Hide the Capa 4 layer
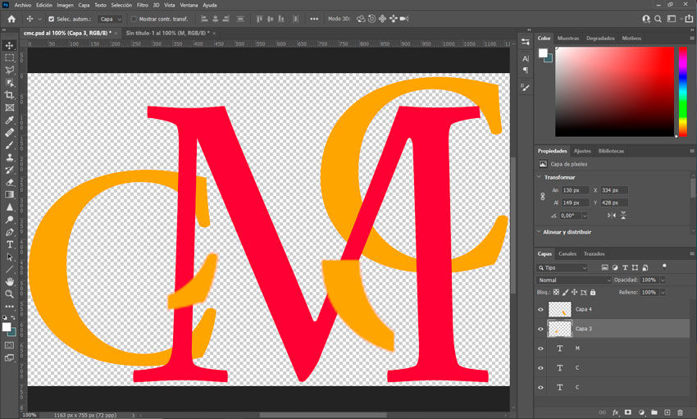Viewport: 697px width, 419px height. [x=540, y=310]
